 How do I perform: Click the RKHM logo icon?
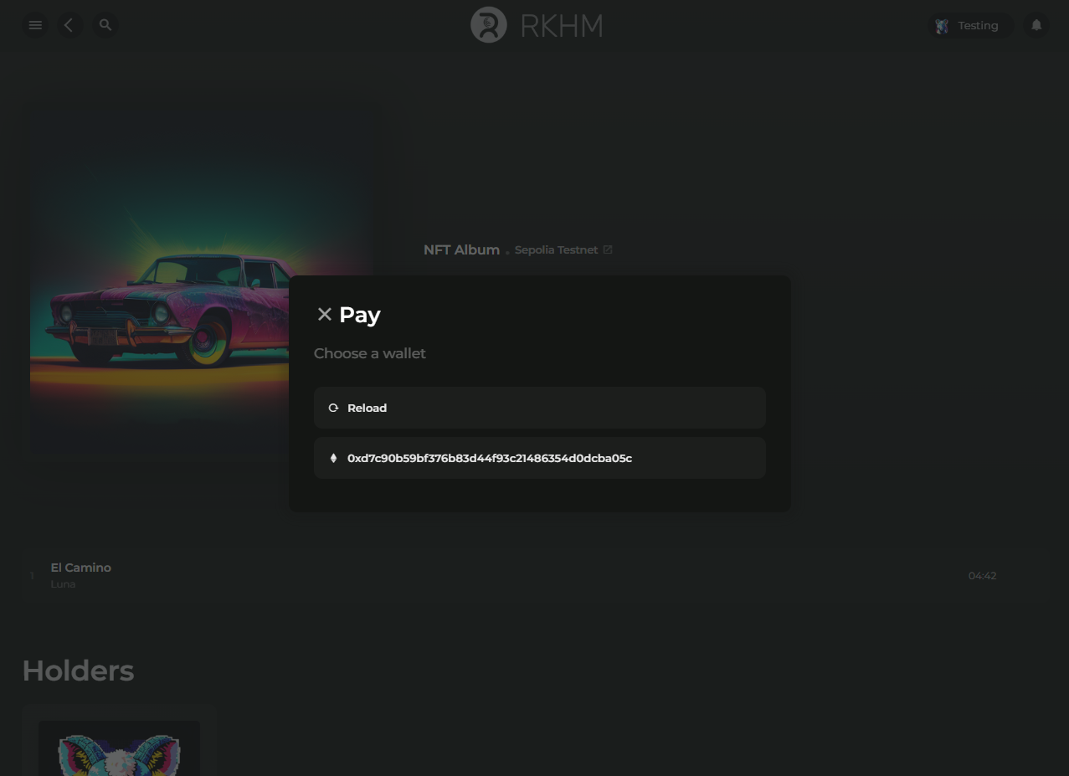click(488, 24)
